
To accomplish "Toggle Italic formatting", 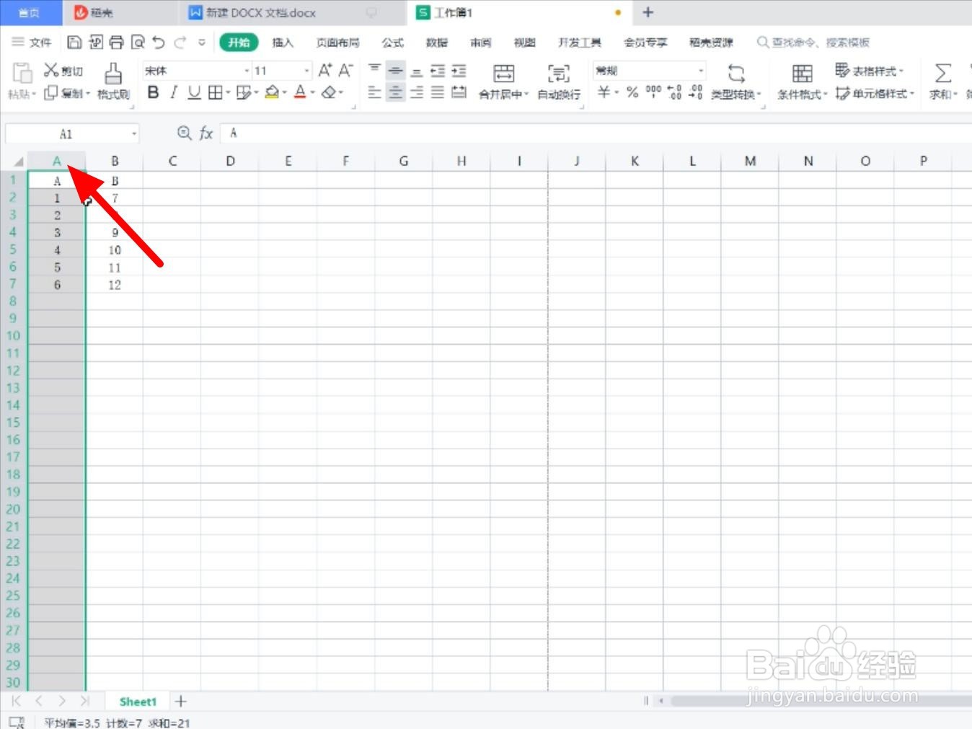I will coord(174,92).
